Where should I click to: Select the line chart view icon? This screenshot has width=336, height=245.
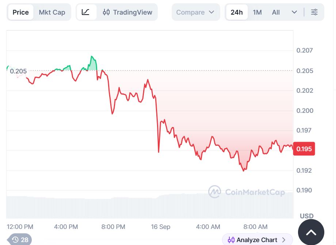click(x=86, y=12)
